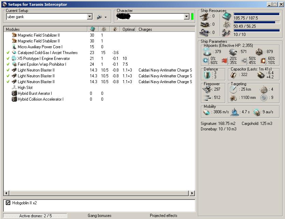Toggle checkmark for X5 Prototype I Engine Enervator
The image size is (285, 219).
click(8, 58)
